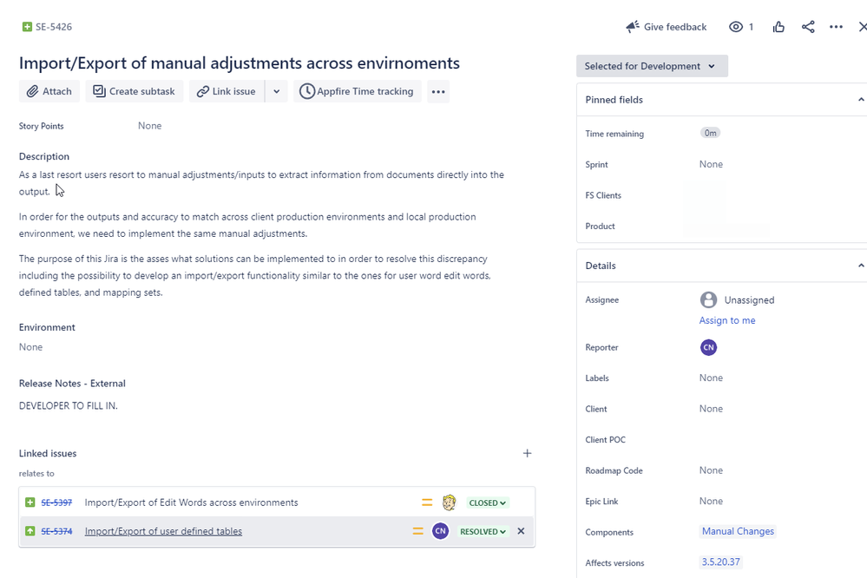Expand the chevron next to Link issue

click(x=277, y=91)
